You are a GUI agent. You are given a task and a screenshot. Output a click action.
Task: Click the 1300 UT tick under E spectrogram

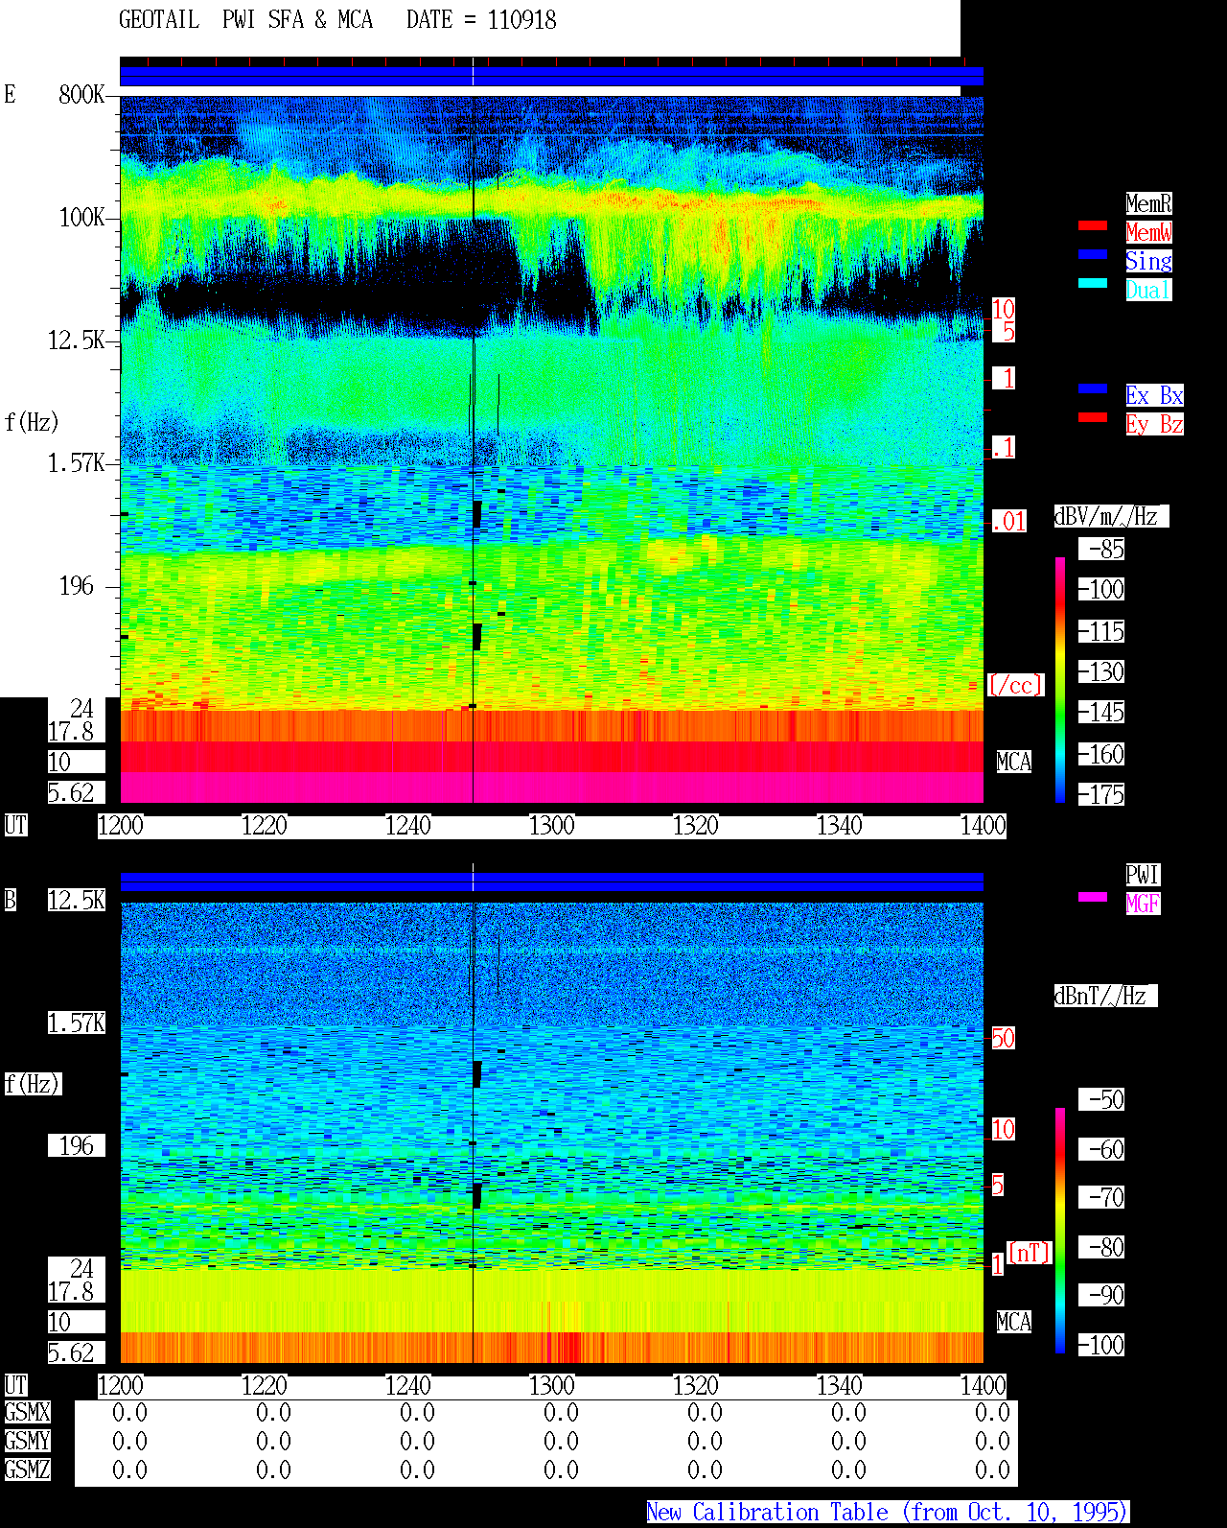coord(551,826)
